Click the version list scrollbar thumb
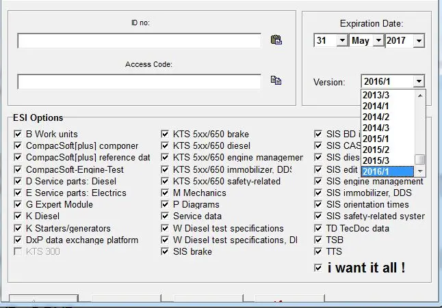The height and width of the screenshot is (308, 442). [x=420, y=160]
